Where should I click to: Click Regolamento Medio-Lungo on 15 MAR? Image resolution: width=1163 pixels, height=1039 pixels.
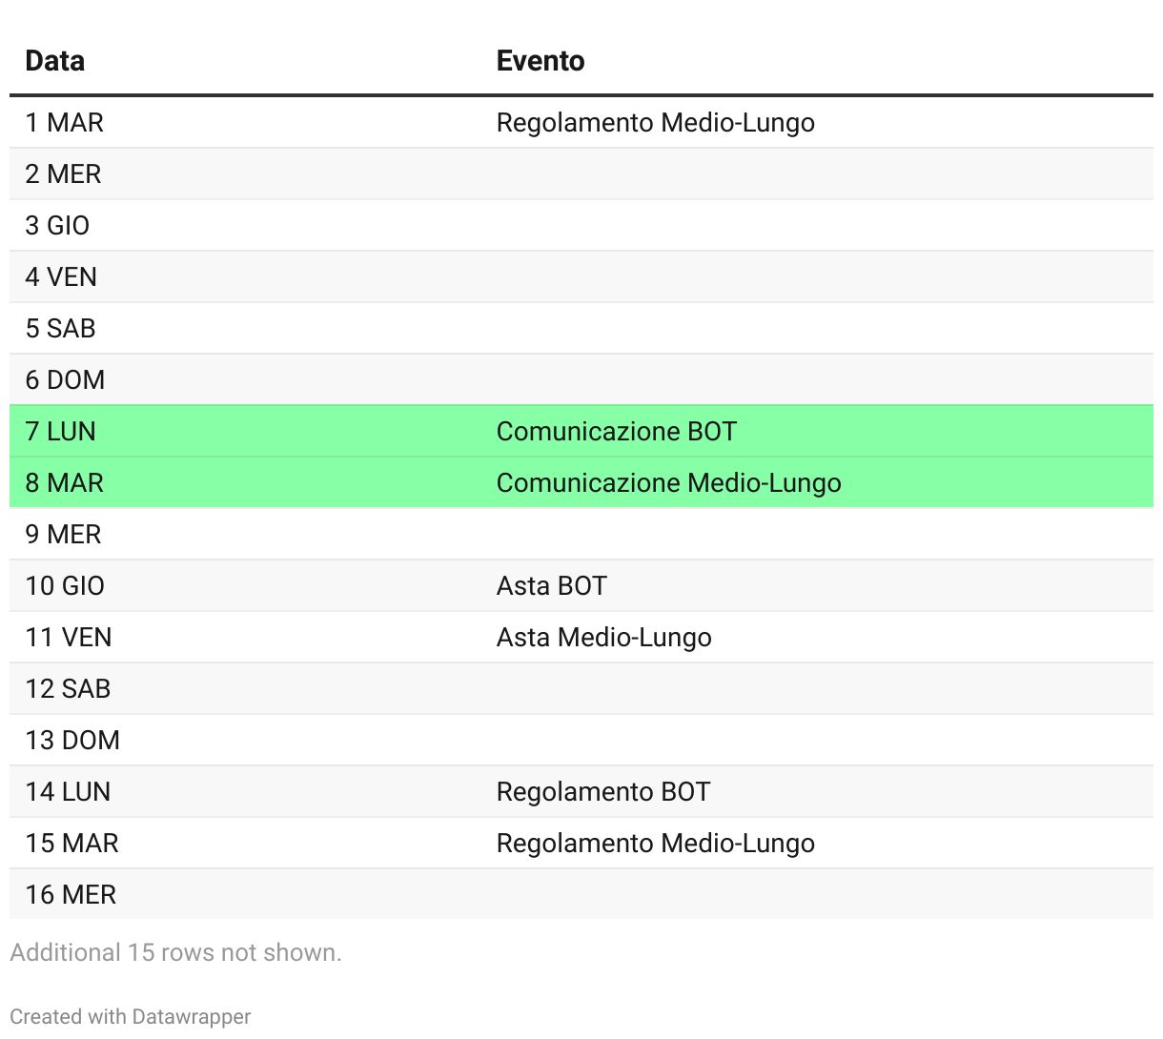point(655,844)
